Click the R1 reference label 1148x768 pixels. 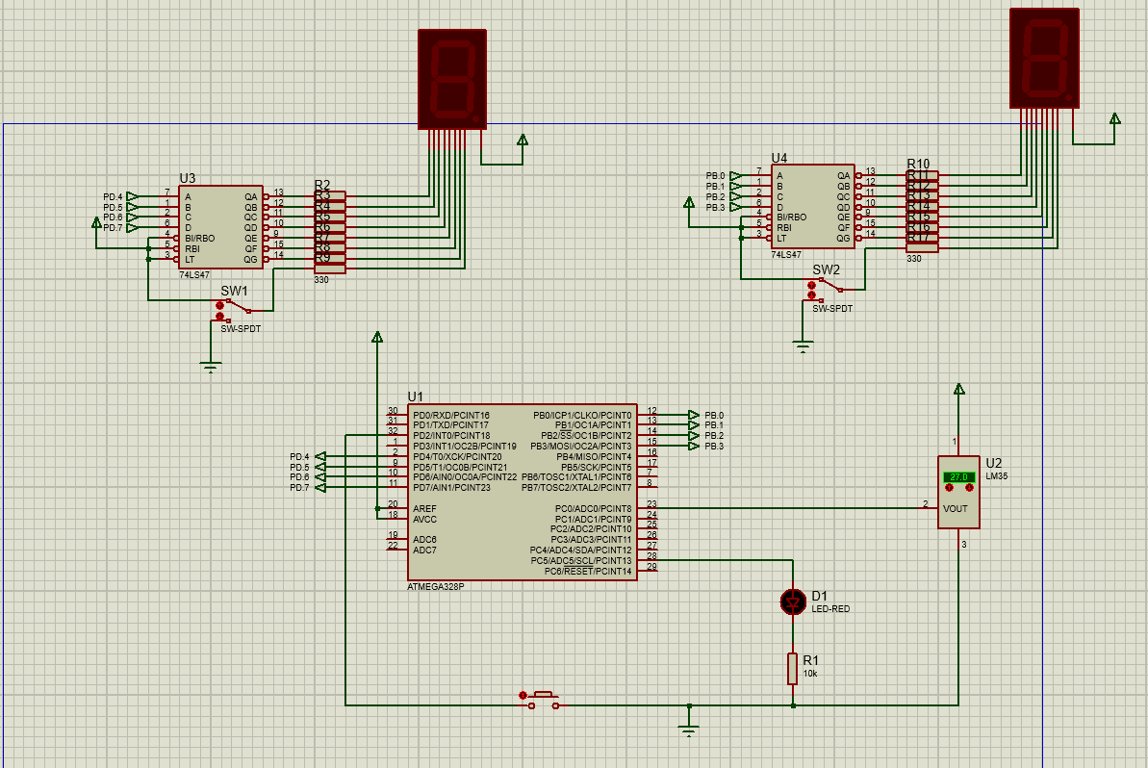pos(810,660)
